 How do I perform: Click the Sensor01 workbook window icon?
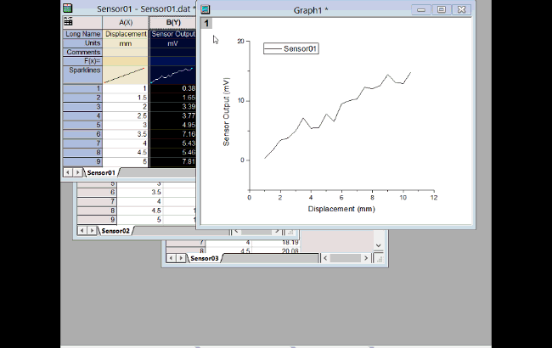67,8
